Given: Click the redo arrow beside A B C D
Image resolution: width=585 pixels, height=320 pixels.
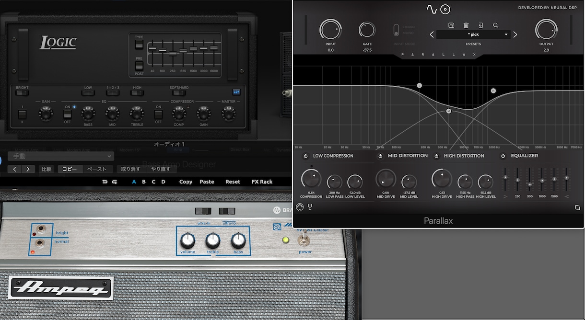Looking at the screenshot, I should pos(115,182).
